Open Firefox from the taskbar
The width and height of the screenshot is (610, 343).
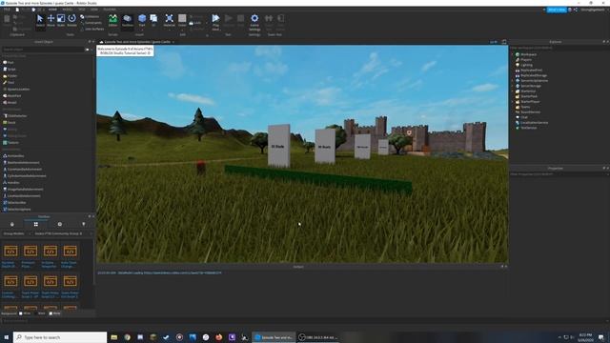click(x=219, y=337)
